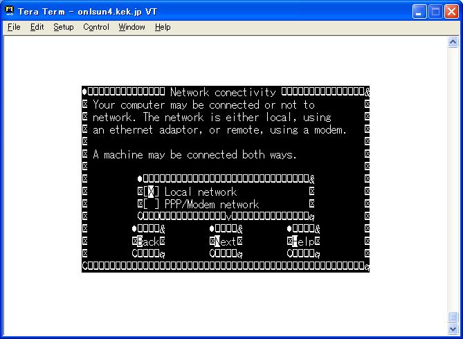Screen dimensions: 463x339
Task: Click the line 'Your computer may be connected or not to'
Action: [203, 105]
